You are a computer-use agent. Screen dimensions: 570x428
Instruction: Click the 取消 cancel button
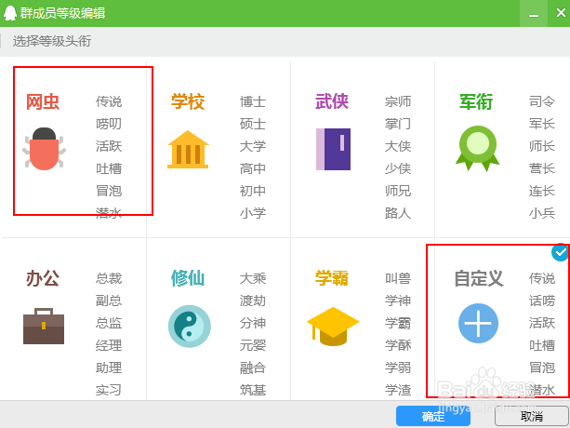[x=532, y=416]
